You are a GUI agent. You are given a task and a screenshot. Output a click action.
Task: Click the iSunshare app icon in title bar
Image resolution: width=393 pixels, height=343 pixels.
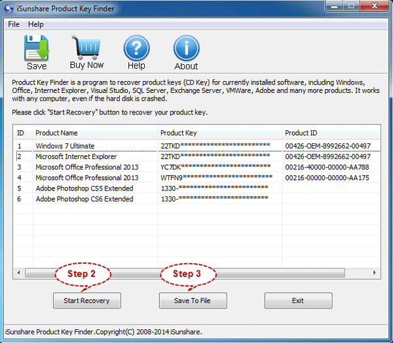9,9
